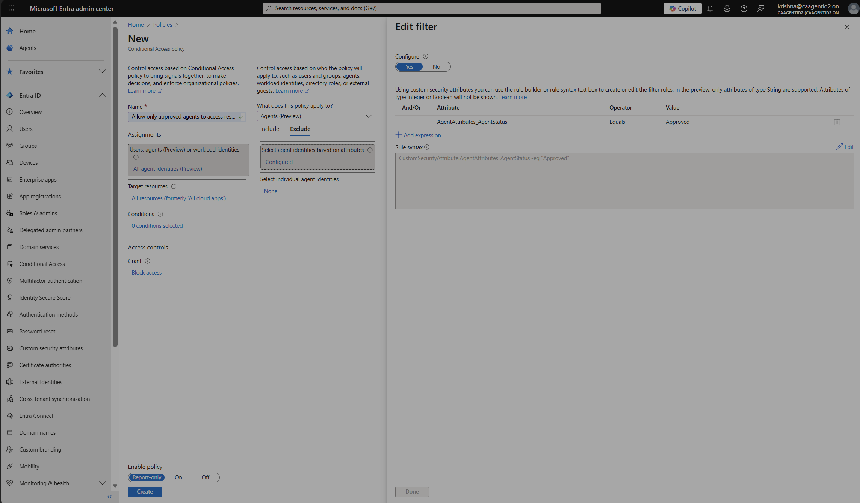Collapse the Entra ID section

click(102, 95)
